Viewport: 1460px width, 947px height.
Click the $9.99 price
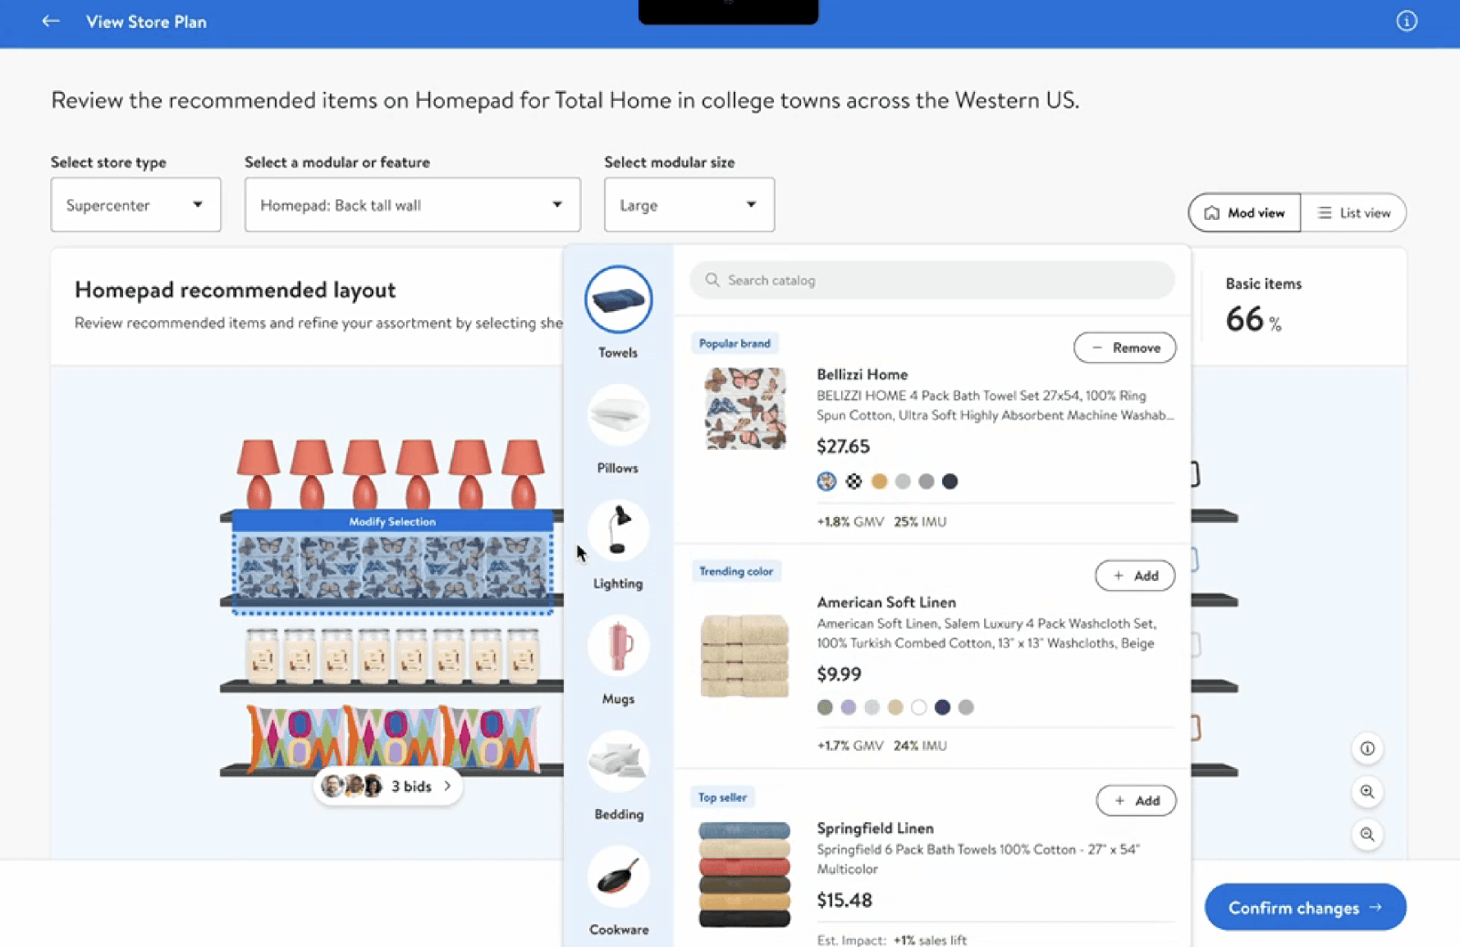coord(839,675)
